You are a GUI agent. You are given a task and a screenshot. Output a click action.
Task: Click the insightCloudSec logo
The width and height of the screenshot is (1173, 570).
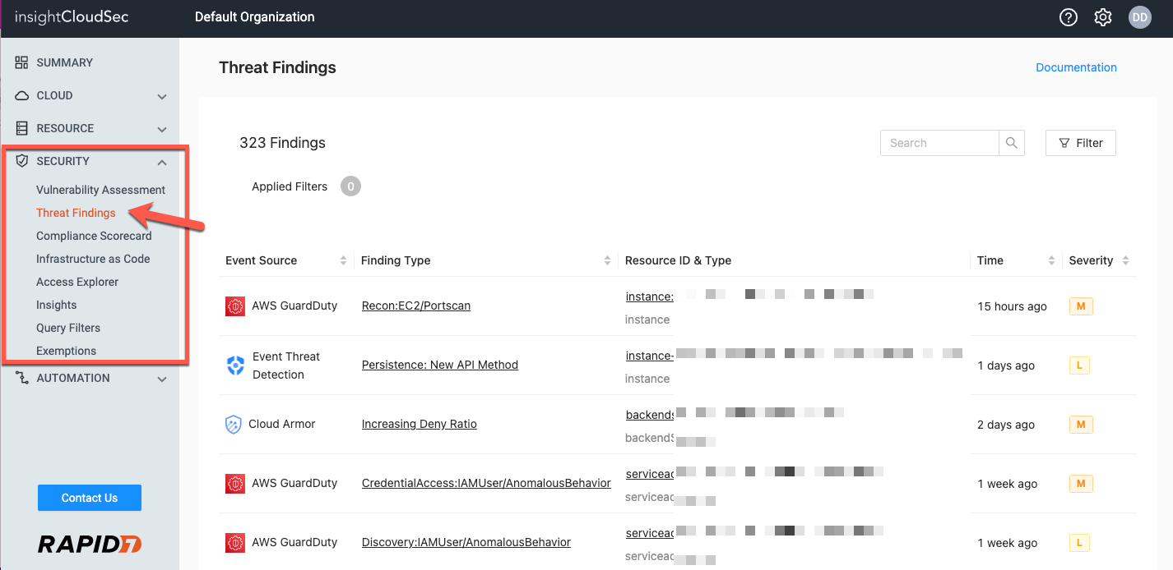(x=72, y=16)
